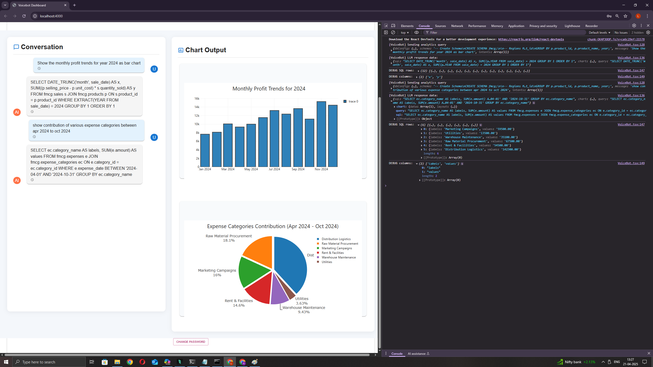Open console settings gear beside hidden count

coord(648,32)
